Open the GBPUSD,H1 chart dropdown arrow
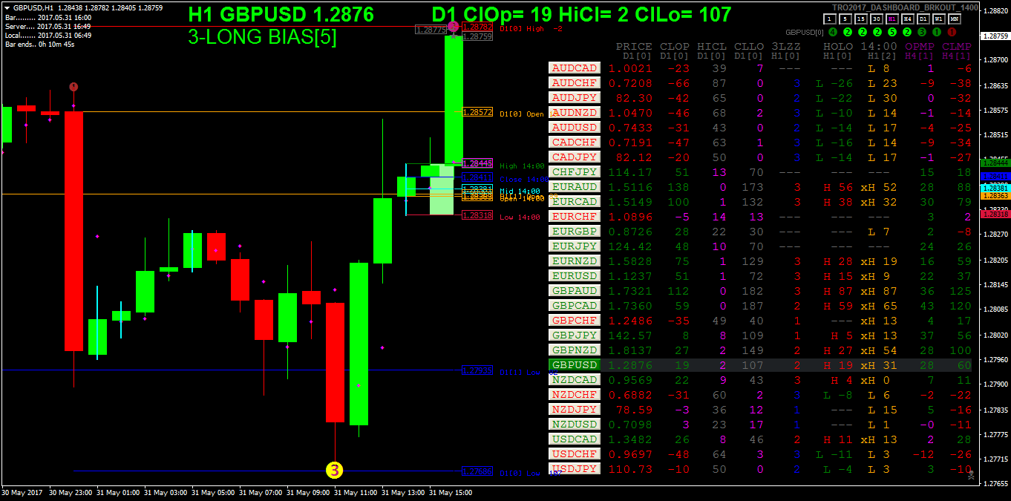Screen dimensions: 1011x501 7,7
